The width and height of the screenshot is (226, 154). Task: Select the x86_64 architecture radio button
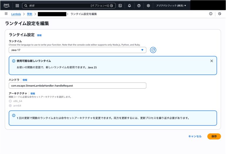pyautogui.click(x=11, y=101)
